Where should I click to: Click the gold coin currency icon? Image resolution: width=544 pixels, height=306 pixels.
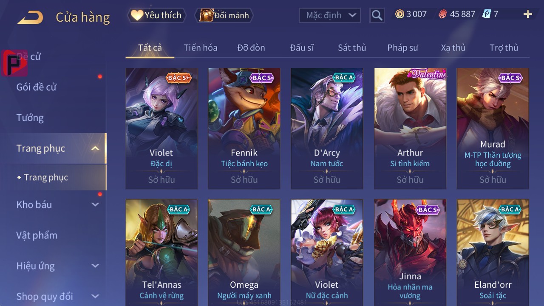[x=399, y=14]
